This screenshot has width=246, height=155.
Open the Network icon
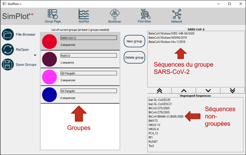tap(177, 16)
